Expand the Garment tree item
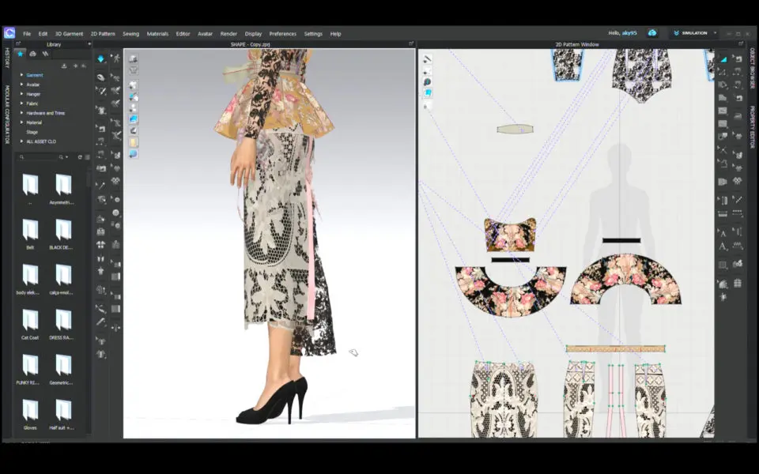The width and height of the screenshot is (759, 474). (21, 75)
